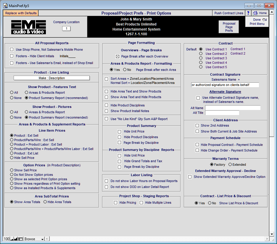The image size is (277, 244).
Task: Click the Contract 2 label link
Action: (238, 53)
